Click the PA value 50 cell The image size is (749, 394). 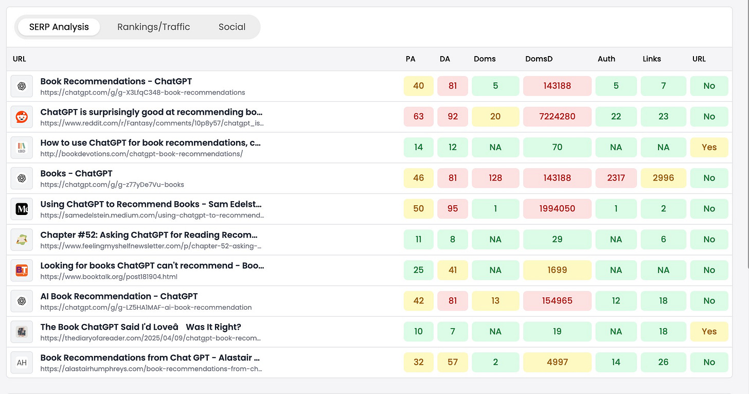click(419, 209)
